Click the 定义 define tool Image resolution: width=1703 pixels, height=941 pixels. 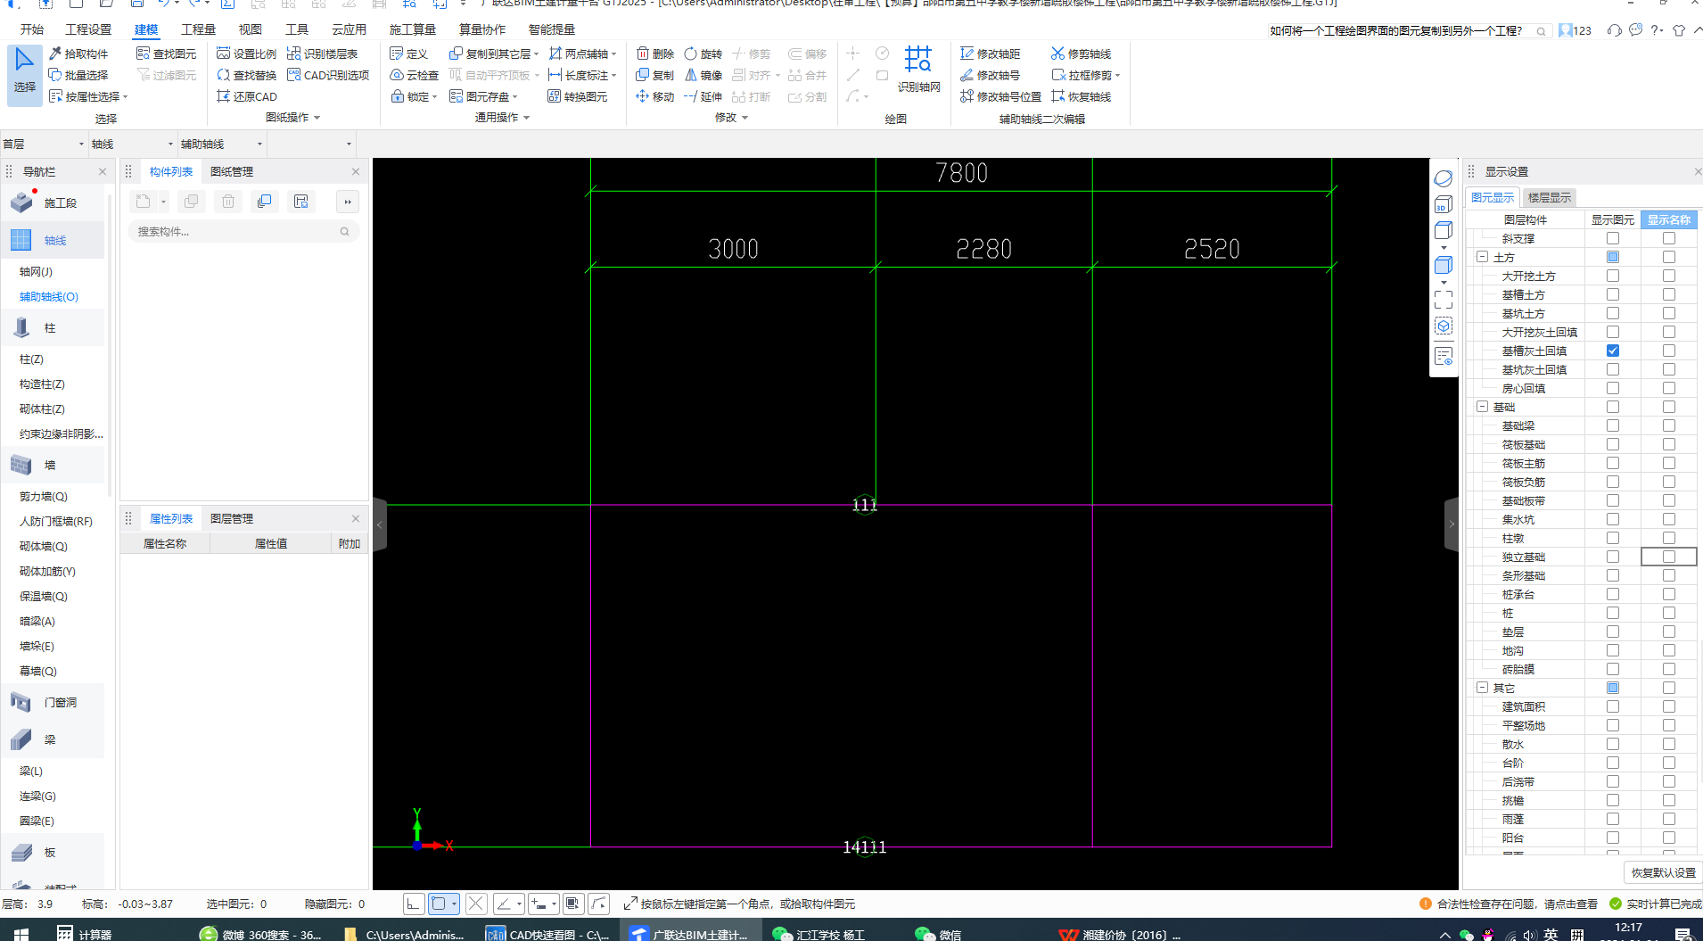point(409,54)
